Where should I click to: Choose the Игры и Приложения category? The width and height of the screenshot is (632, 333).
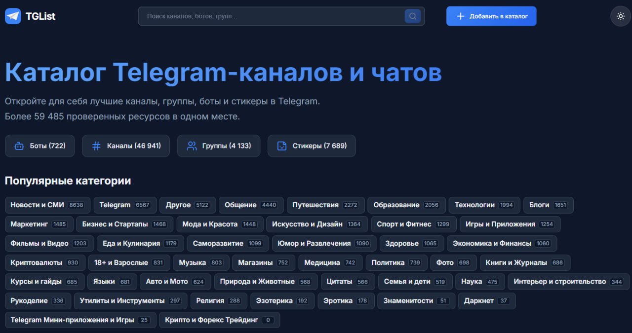tap(510, 224)
